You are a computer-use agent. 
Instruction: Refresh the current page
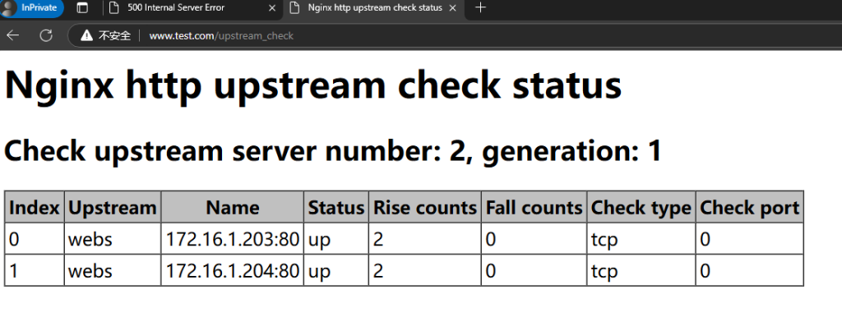tap(46, 36)
